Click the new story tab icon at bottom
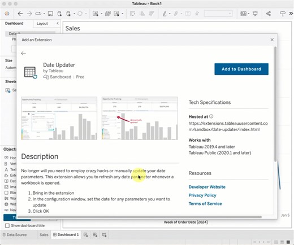 104,235
